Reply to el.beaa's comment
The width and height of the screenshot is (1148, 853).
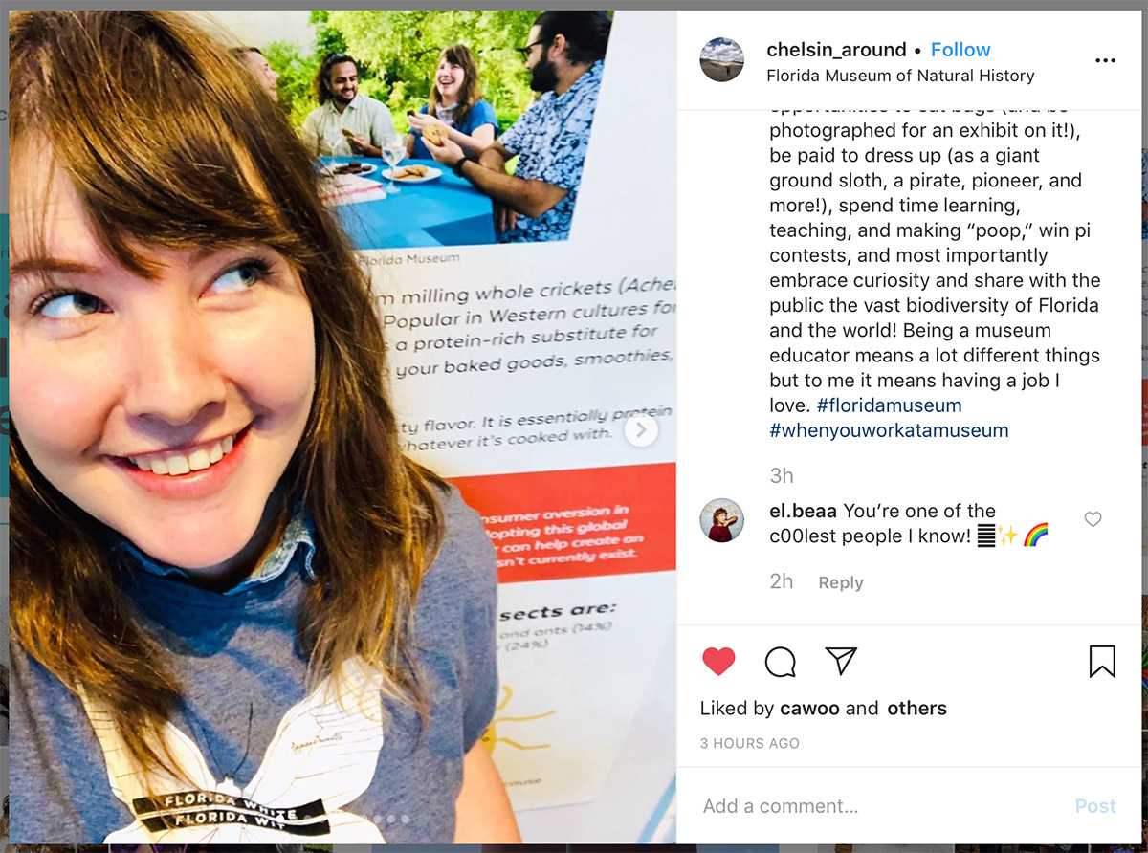pos(841,582)
